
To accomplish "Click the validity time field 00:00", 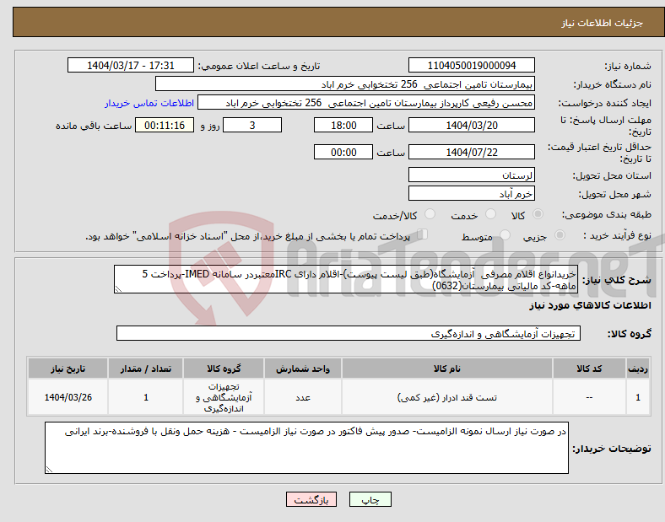I will pyautogui.click(x=343, y=152).
